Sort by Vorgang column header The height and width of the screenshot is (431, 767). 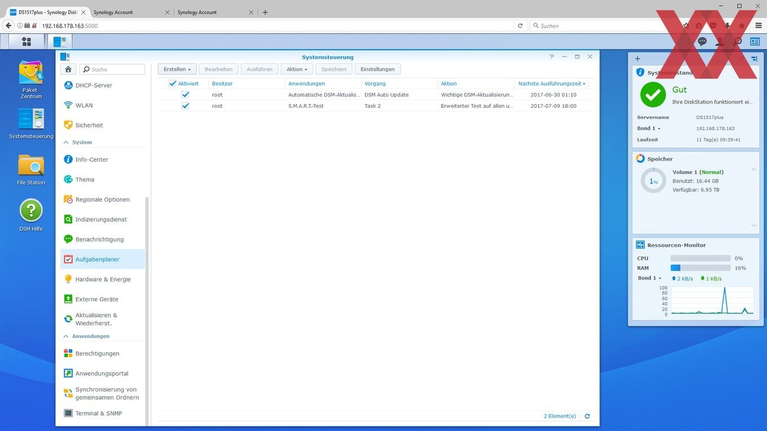[399, 83]
